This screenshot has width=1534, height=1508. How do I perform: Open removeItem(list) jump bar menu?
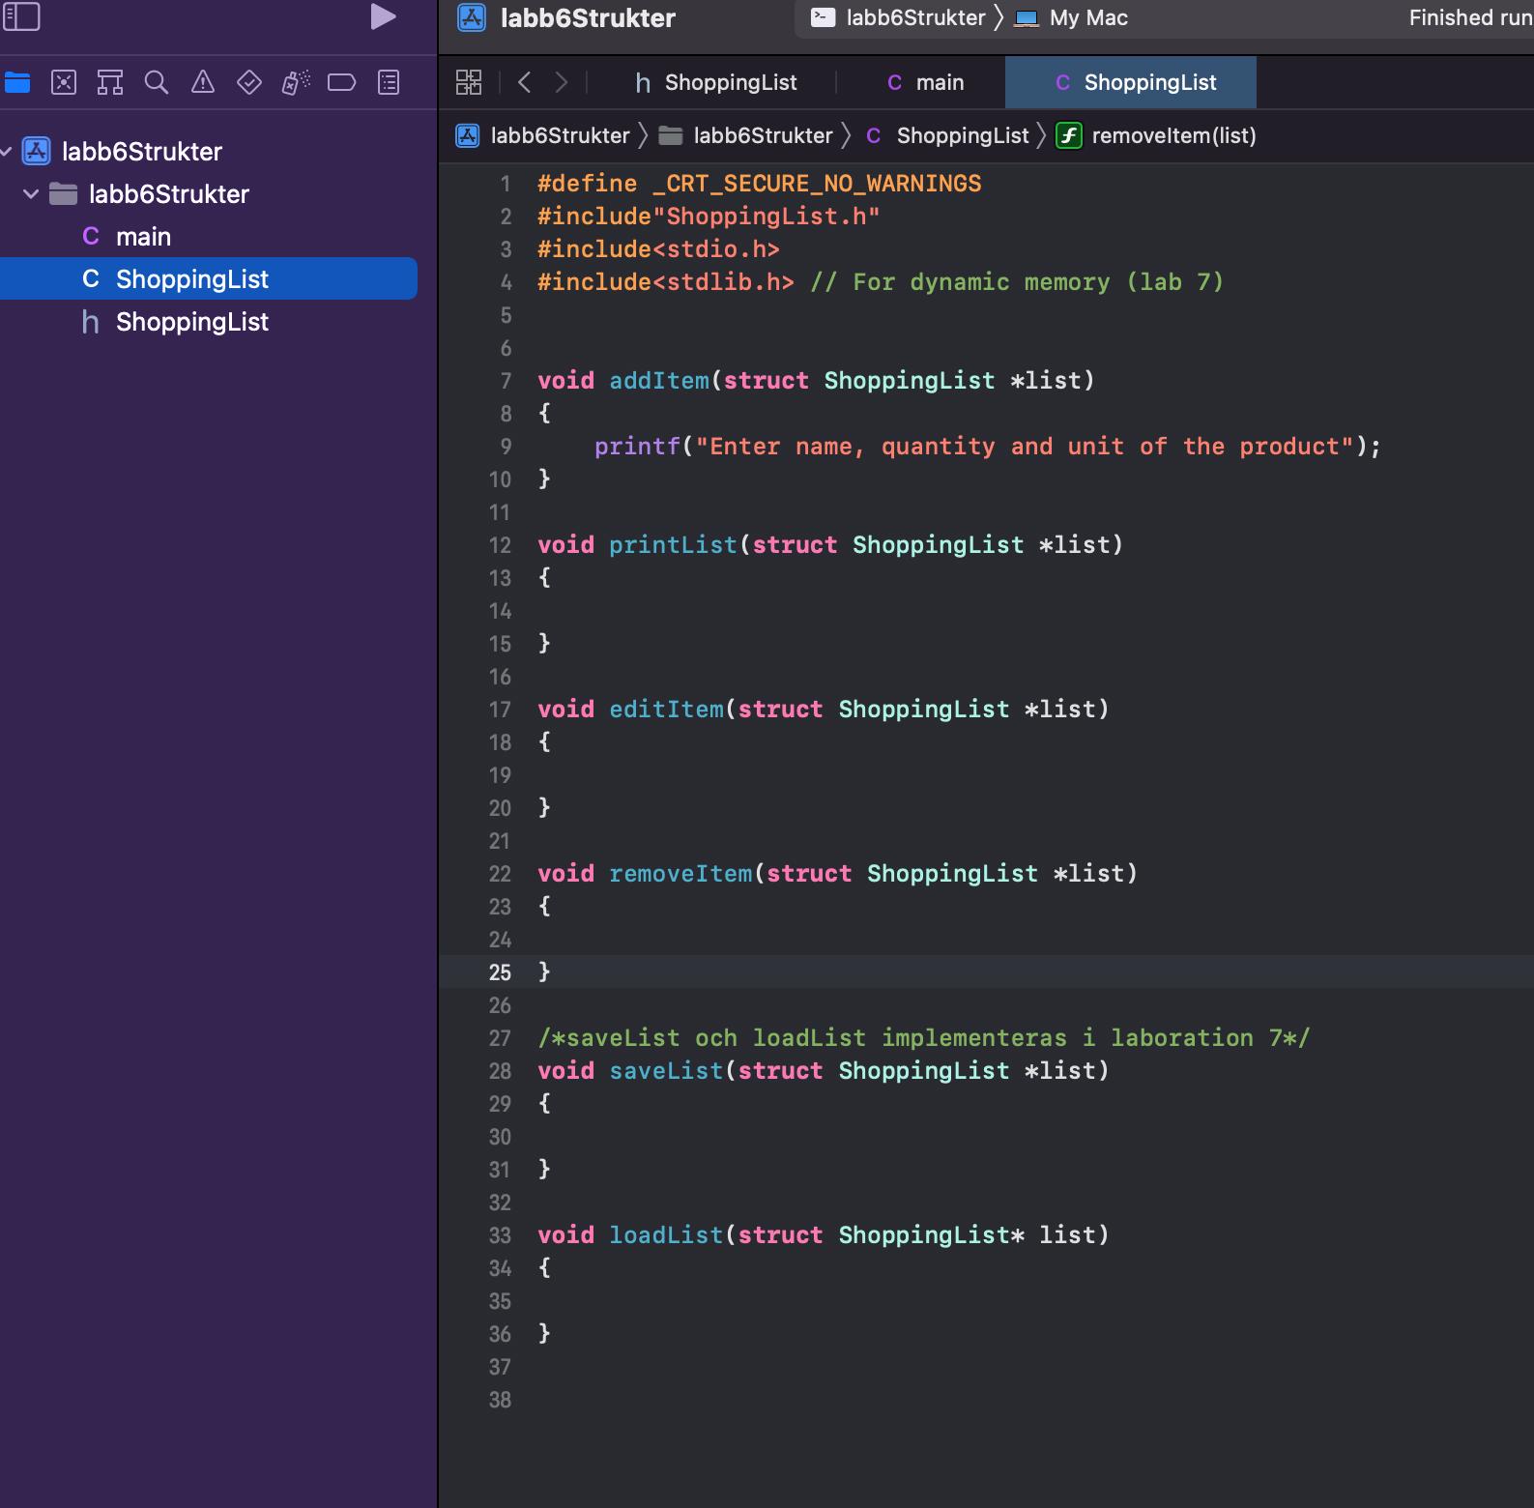tap(1172, 136)
